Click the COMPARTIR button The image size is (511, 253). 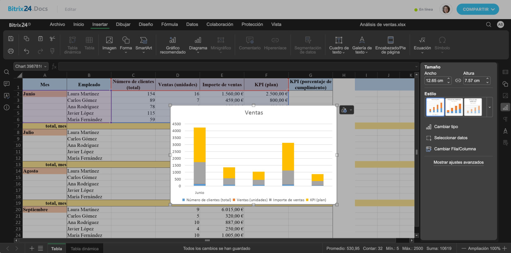click(x=477, y=9)
